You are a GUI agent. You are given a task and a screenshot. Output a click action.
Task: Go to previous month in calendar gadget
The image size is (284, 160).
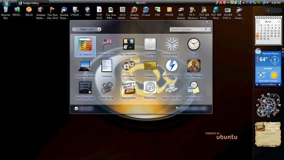pos(257,22)
